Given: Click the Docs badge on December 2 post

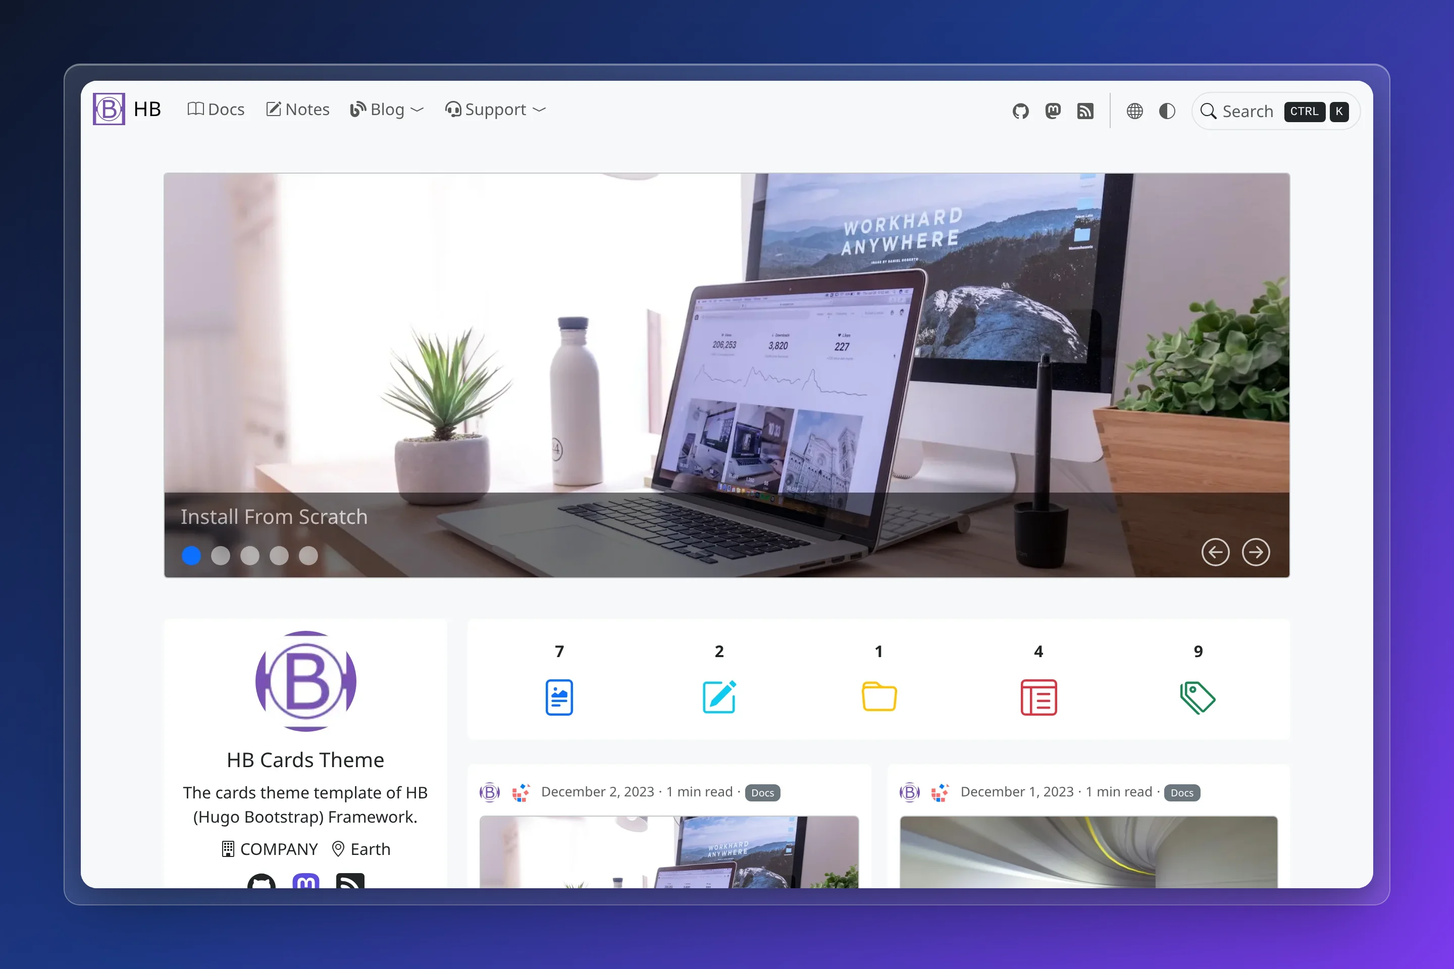Looking at the screenshot, I should (x=762, y=793).
